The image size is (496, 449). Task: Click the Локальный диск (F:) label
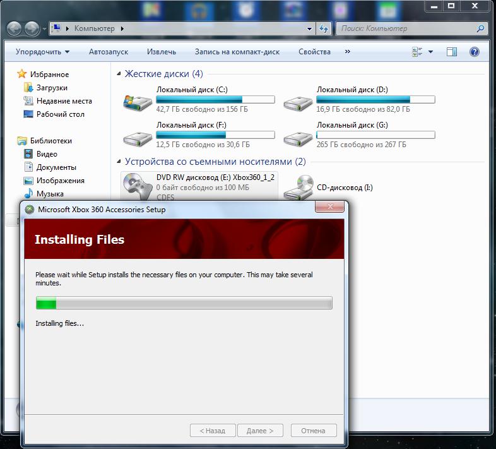click(191, 125)
